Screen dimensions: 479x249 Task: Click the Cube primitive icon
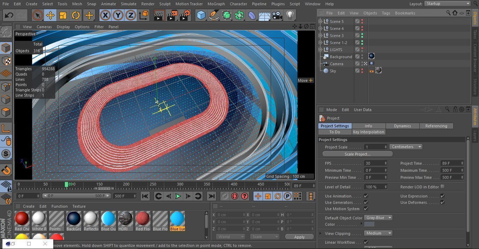(200, 15)
